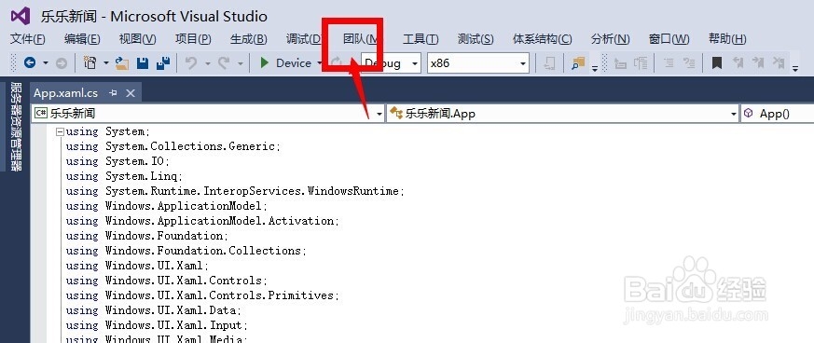This screenshot has width=814, height=343.
Task: Click the Navigate Backward arrow icon
Action: pyautogui.click(x=30, y=63)
